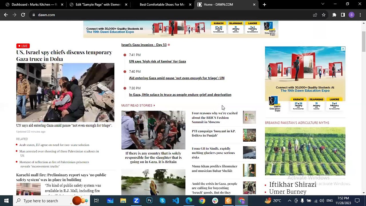The height and width of the screenshot is (206, 366).
Task: Open 'UN says high risk of famine' story
Action: [x=158, y=61]
